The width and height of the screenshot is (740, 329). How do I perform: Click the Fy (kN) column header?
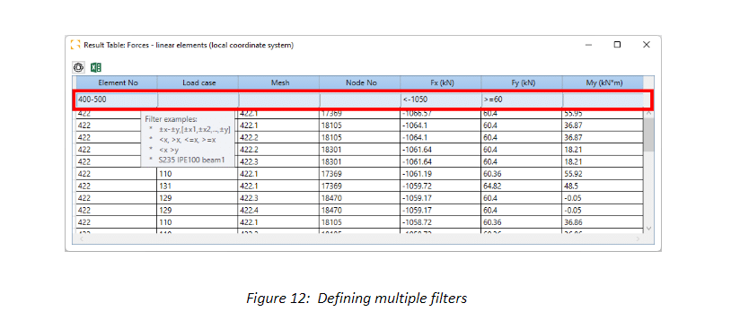point(523,82)
